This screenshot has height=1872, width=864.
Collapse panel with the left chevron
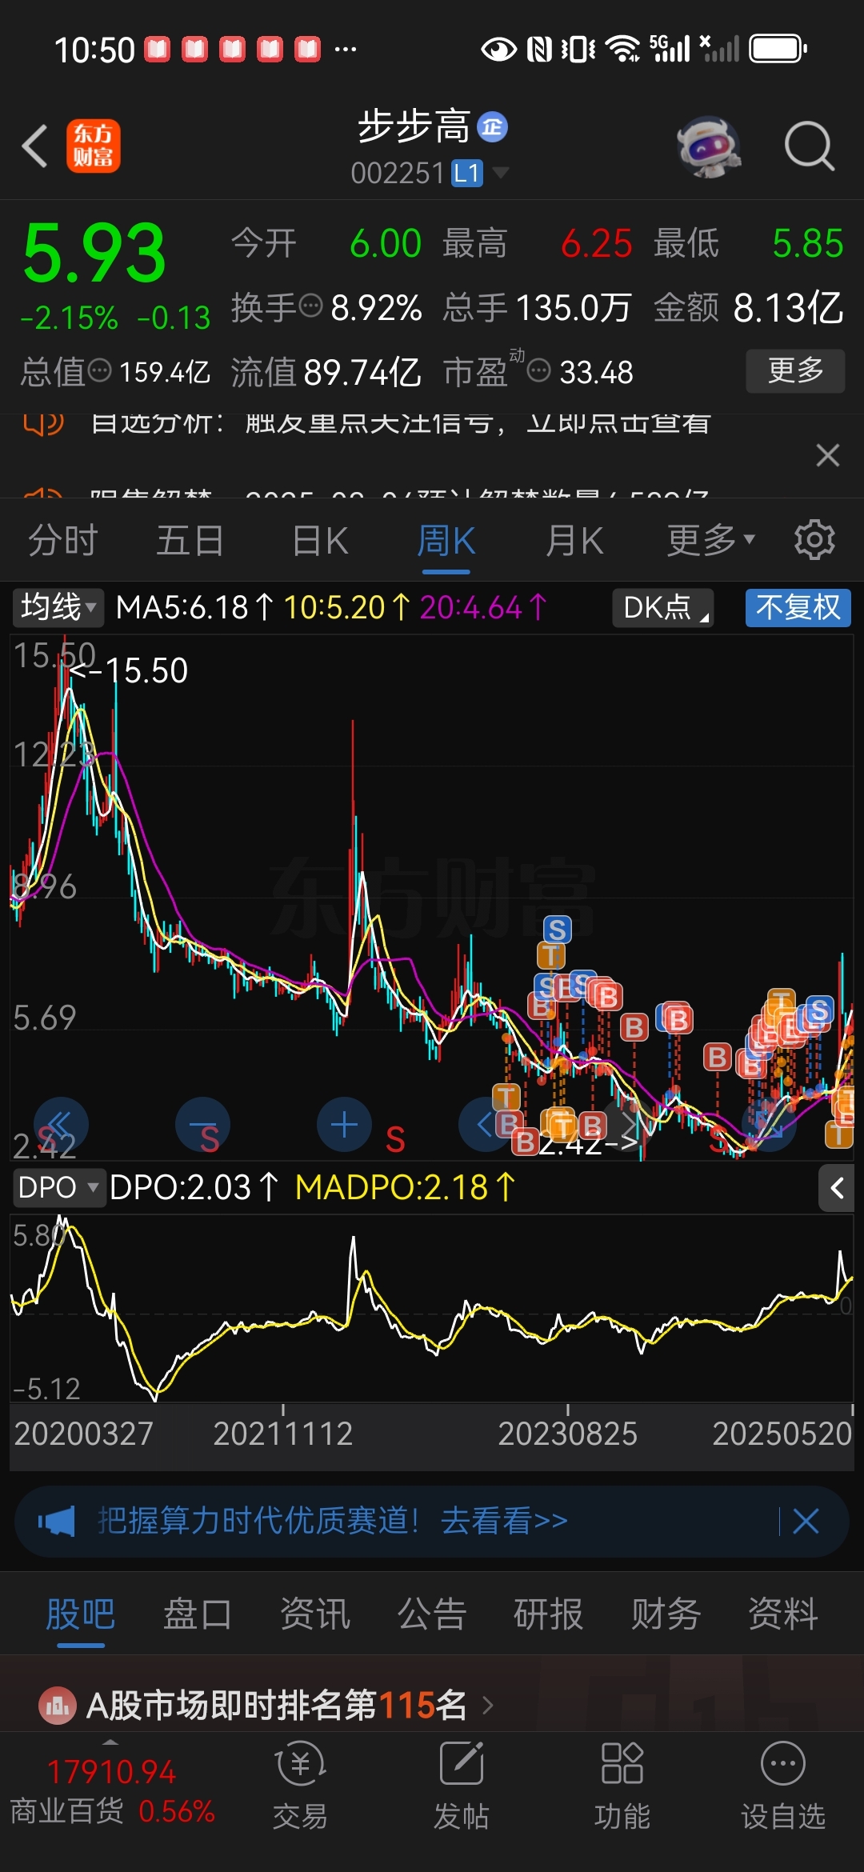[837, 1188]
